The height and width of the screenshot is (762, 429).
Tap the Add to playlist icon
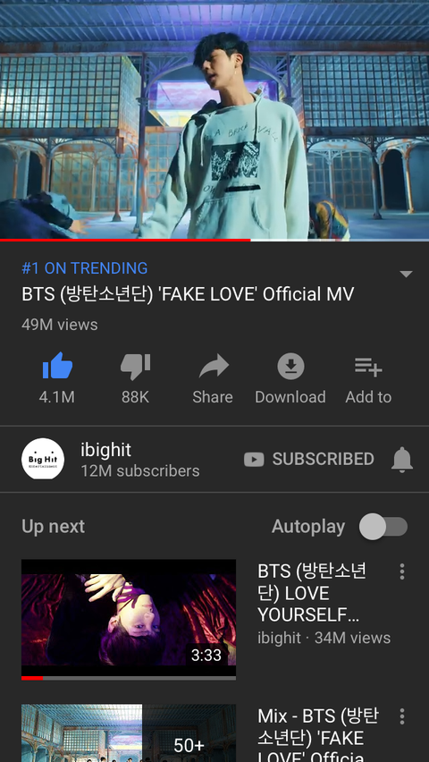(x=368, y=367)
